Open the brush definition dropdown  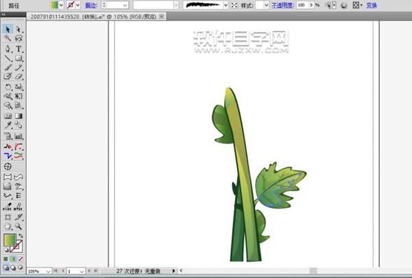coord(226,5)
